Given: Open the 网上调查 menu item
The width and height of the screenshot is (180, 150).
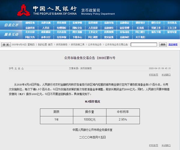Looking at the screenshot, I should coord(93,37).
